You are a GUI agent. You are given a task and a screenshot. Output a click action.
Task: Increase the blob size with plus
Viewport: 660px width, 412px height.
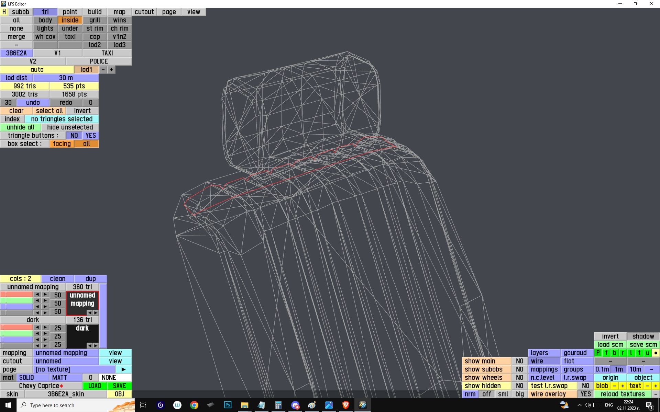click(x=623, y=386)
